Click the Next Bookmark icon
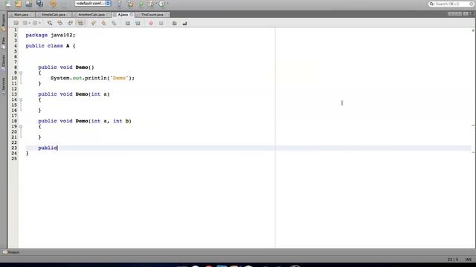The image size is (476, 267). click(104, 23)
